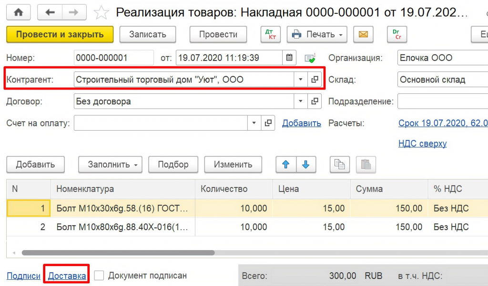Click the Сумма column header
Viewport: 488px width, 286px height.
[x=389, y=189]
